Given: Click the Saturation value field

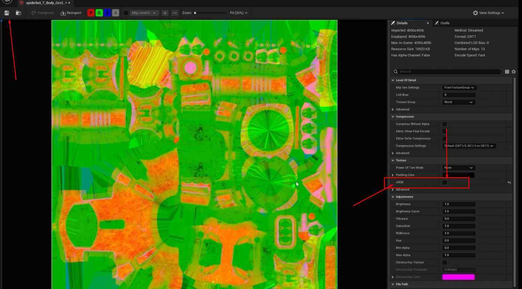Looking at the screenshot, I should (459, 226).
